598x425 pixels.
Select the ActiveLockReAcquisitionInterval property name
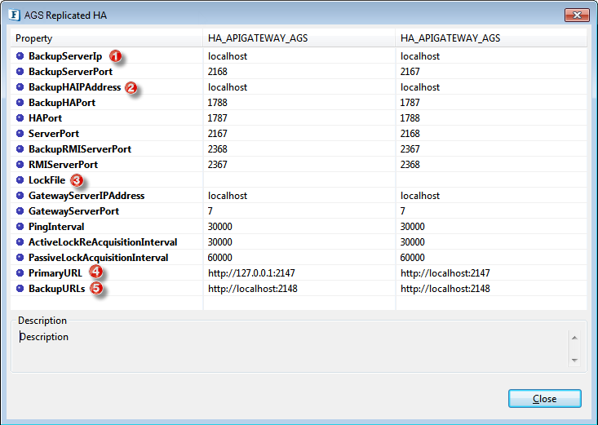[x=103, y=242]
